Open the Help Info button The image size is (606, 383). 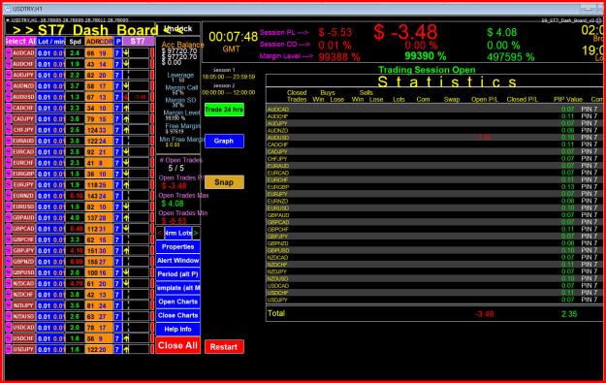[178, 330]
